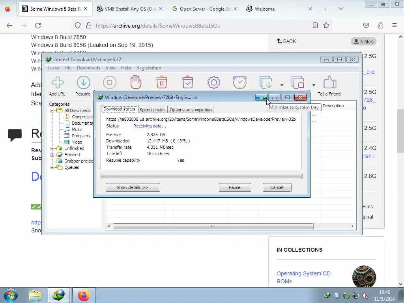Screen dimensions: 404x303
Task: Expand the Unfinished category
Action: tap(52, 148)
